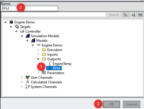Viewport: 144px width, 109px height.
Task: Click the Outports folder icon
Action: tap(44, 59)
